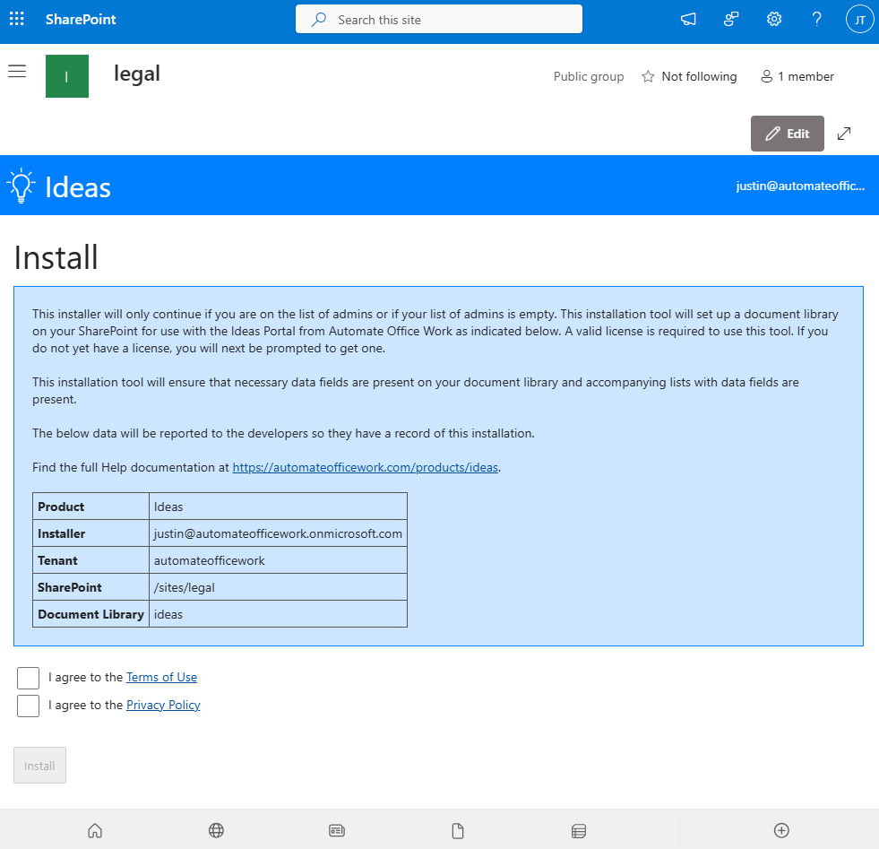Click the document file icon in bottom bar

pos(458,831)
